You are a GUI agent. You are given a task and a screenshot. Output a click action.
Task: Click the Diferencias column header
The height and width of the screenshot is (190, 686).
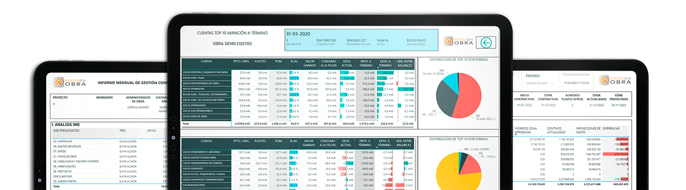click(x=612, y=128)
